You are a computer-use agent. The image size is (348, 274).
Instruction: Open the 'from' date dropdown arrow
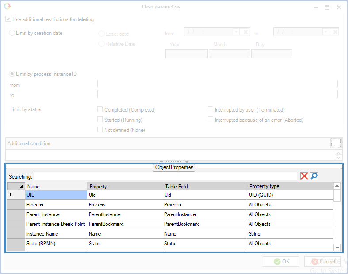[x=236, y=32]
